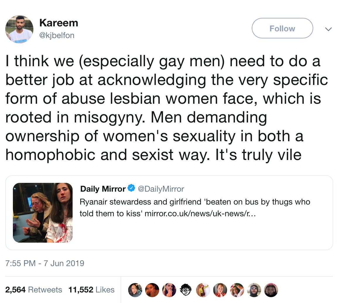This screenshot has height=303, width=339.
Task: Click the third liker avatar
Action: coord(169,290)
